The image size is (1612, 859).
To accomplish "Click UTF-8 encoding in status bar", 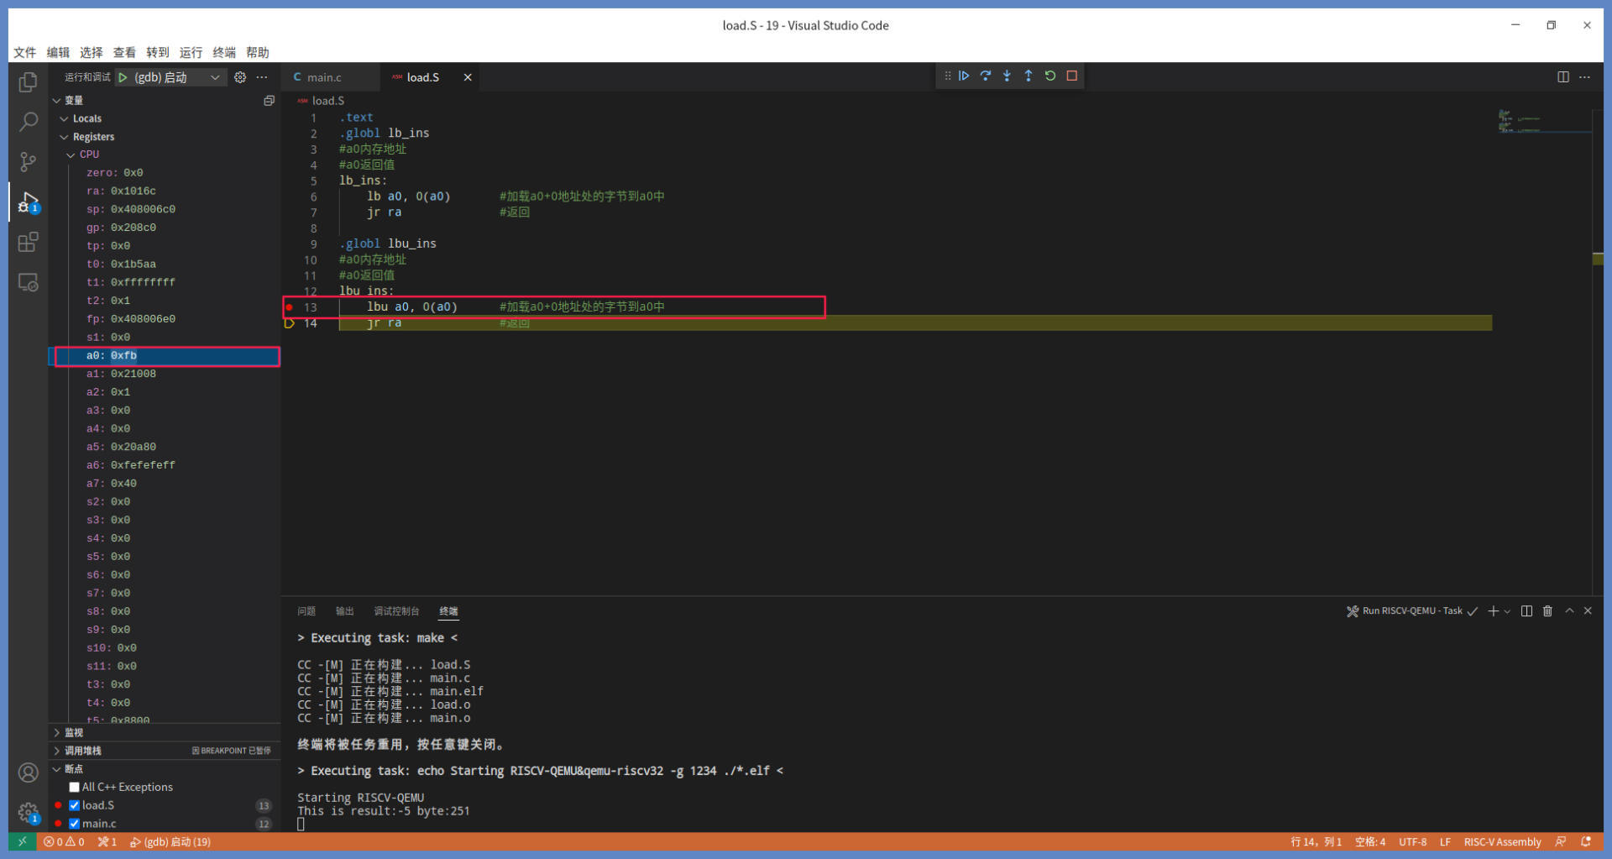I will pyautogui.click(x=1412, y=842).
